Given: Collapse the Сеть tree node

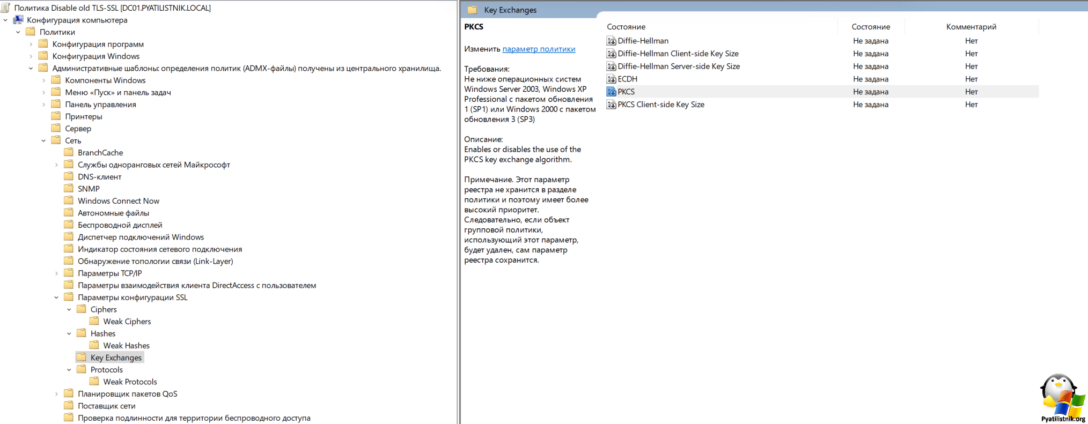Looking at the screenshot, I should tap(43, 140).
